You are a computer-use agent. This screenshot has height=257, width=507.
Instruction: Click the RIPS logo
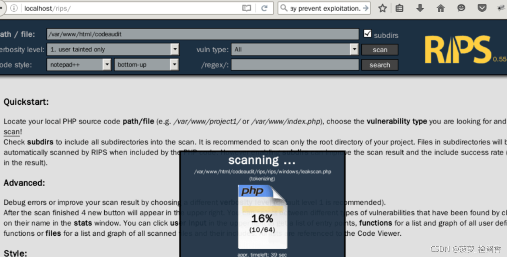point(458,50)
